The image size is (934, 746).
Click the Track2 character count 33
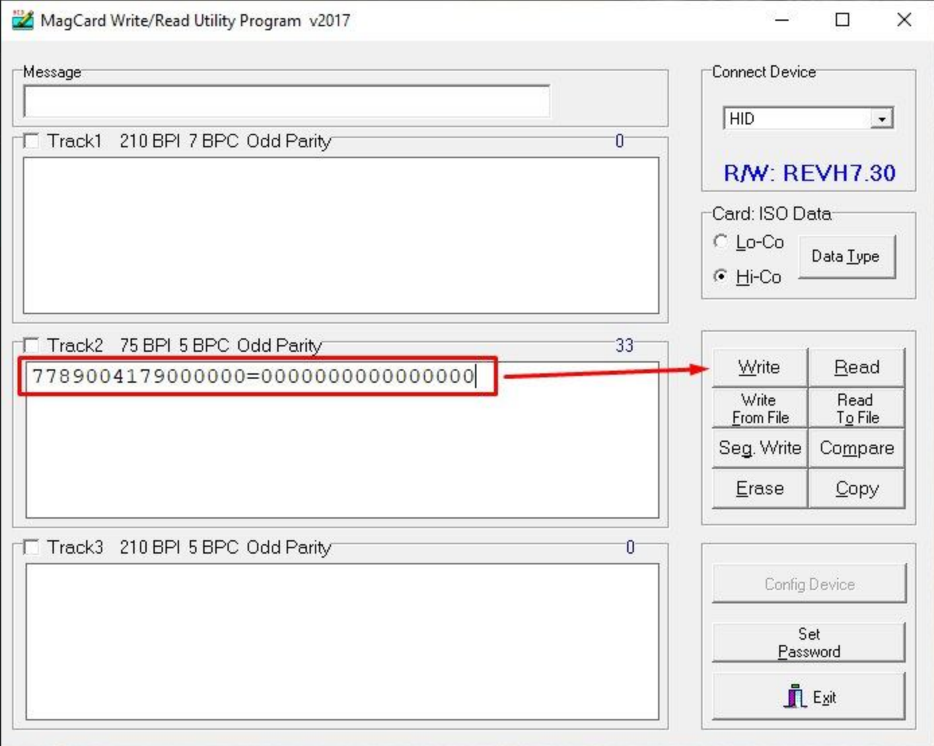[x=624, y=346]
